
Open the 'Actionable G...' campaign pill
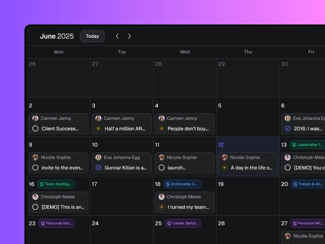[182, 184]
